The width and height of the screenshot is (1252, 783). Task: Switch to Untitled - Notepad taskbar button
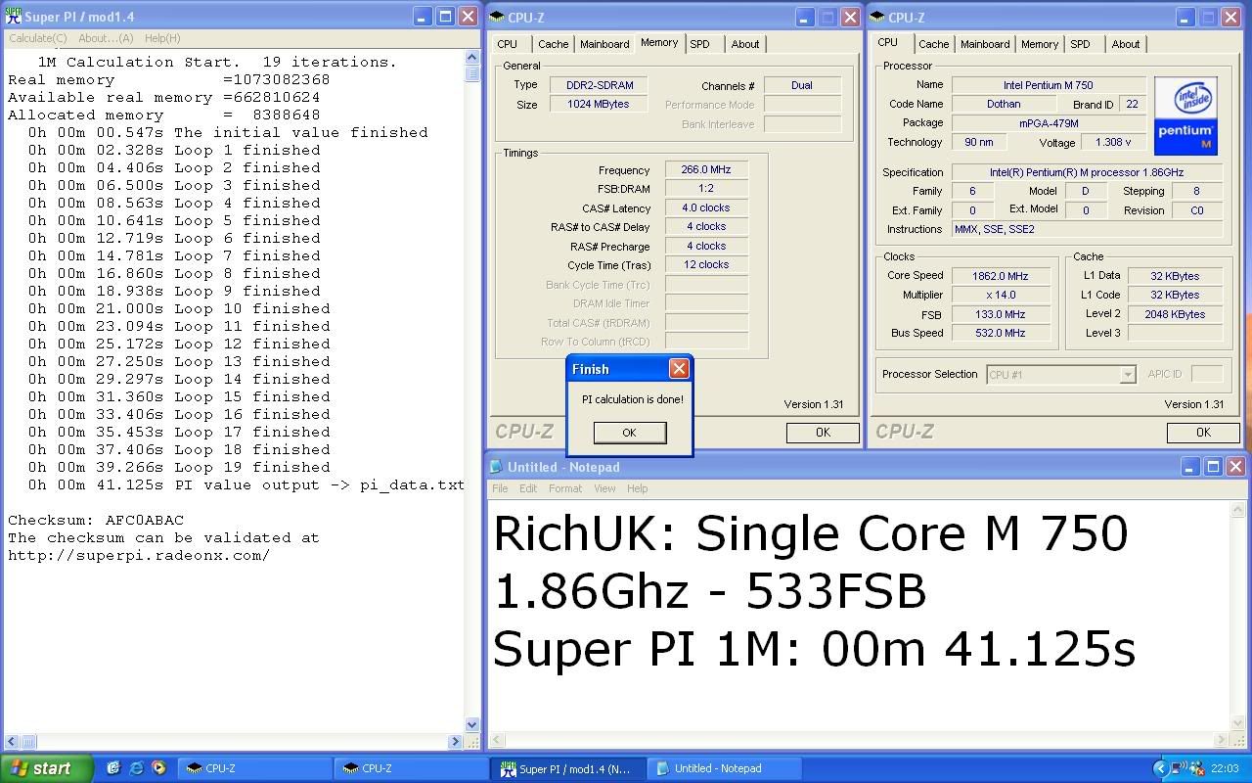pyautogui.click(x=724, y=768)
